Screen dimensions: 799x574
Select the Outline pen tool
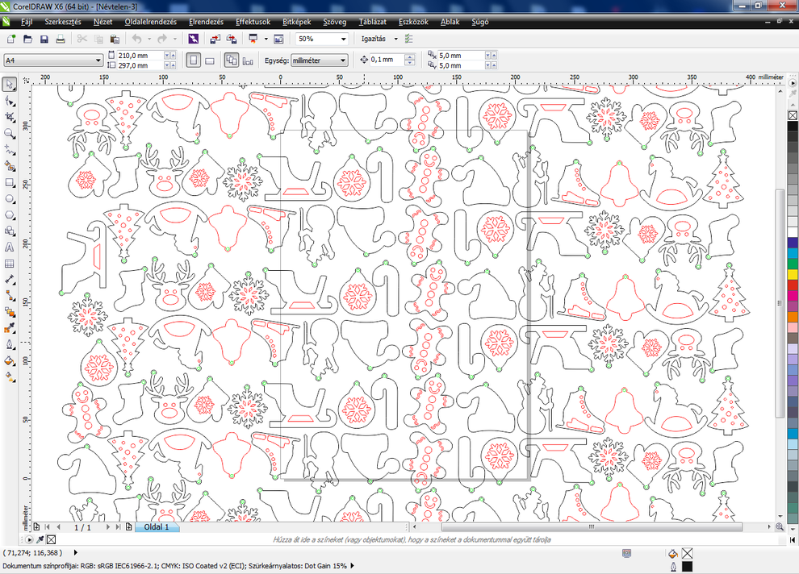point(9,344)
